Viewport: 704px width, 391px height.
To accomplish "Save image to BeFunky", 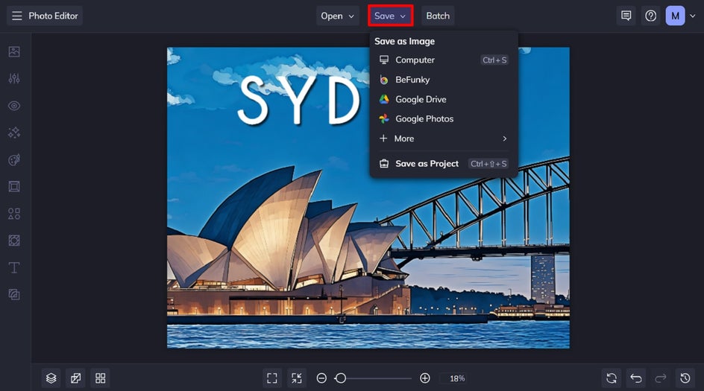I will [x=444, y=80].
